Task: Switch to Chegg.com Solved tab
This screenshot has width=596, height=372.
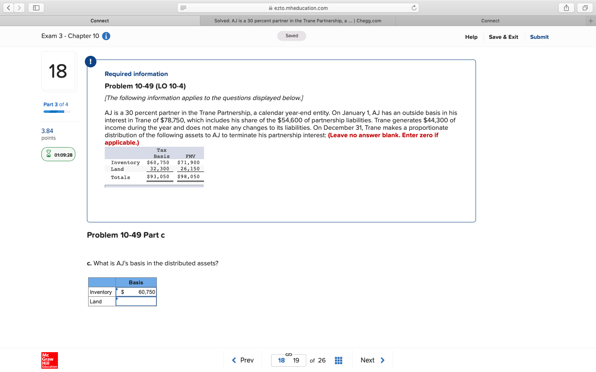Action: (x=298, y=21)
